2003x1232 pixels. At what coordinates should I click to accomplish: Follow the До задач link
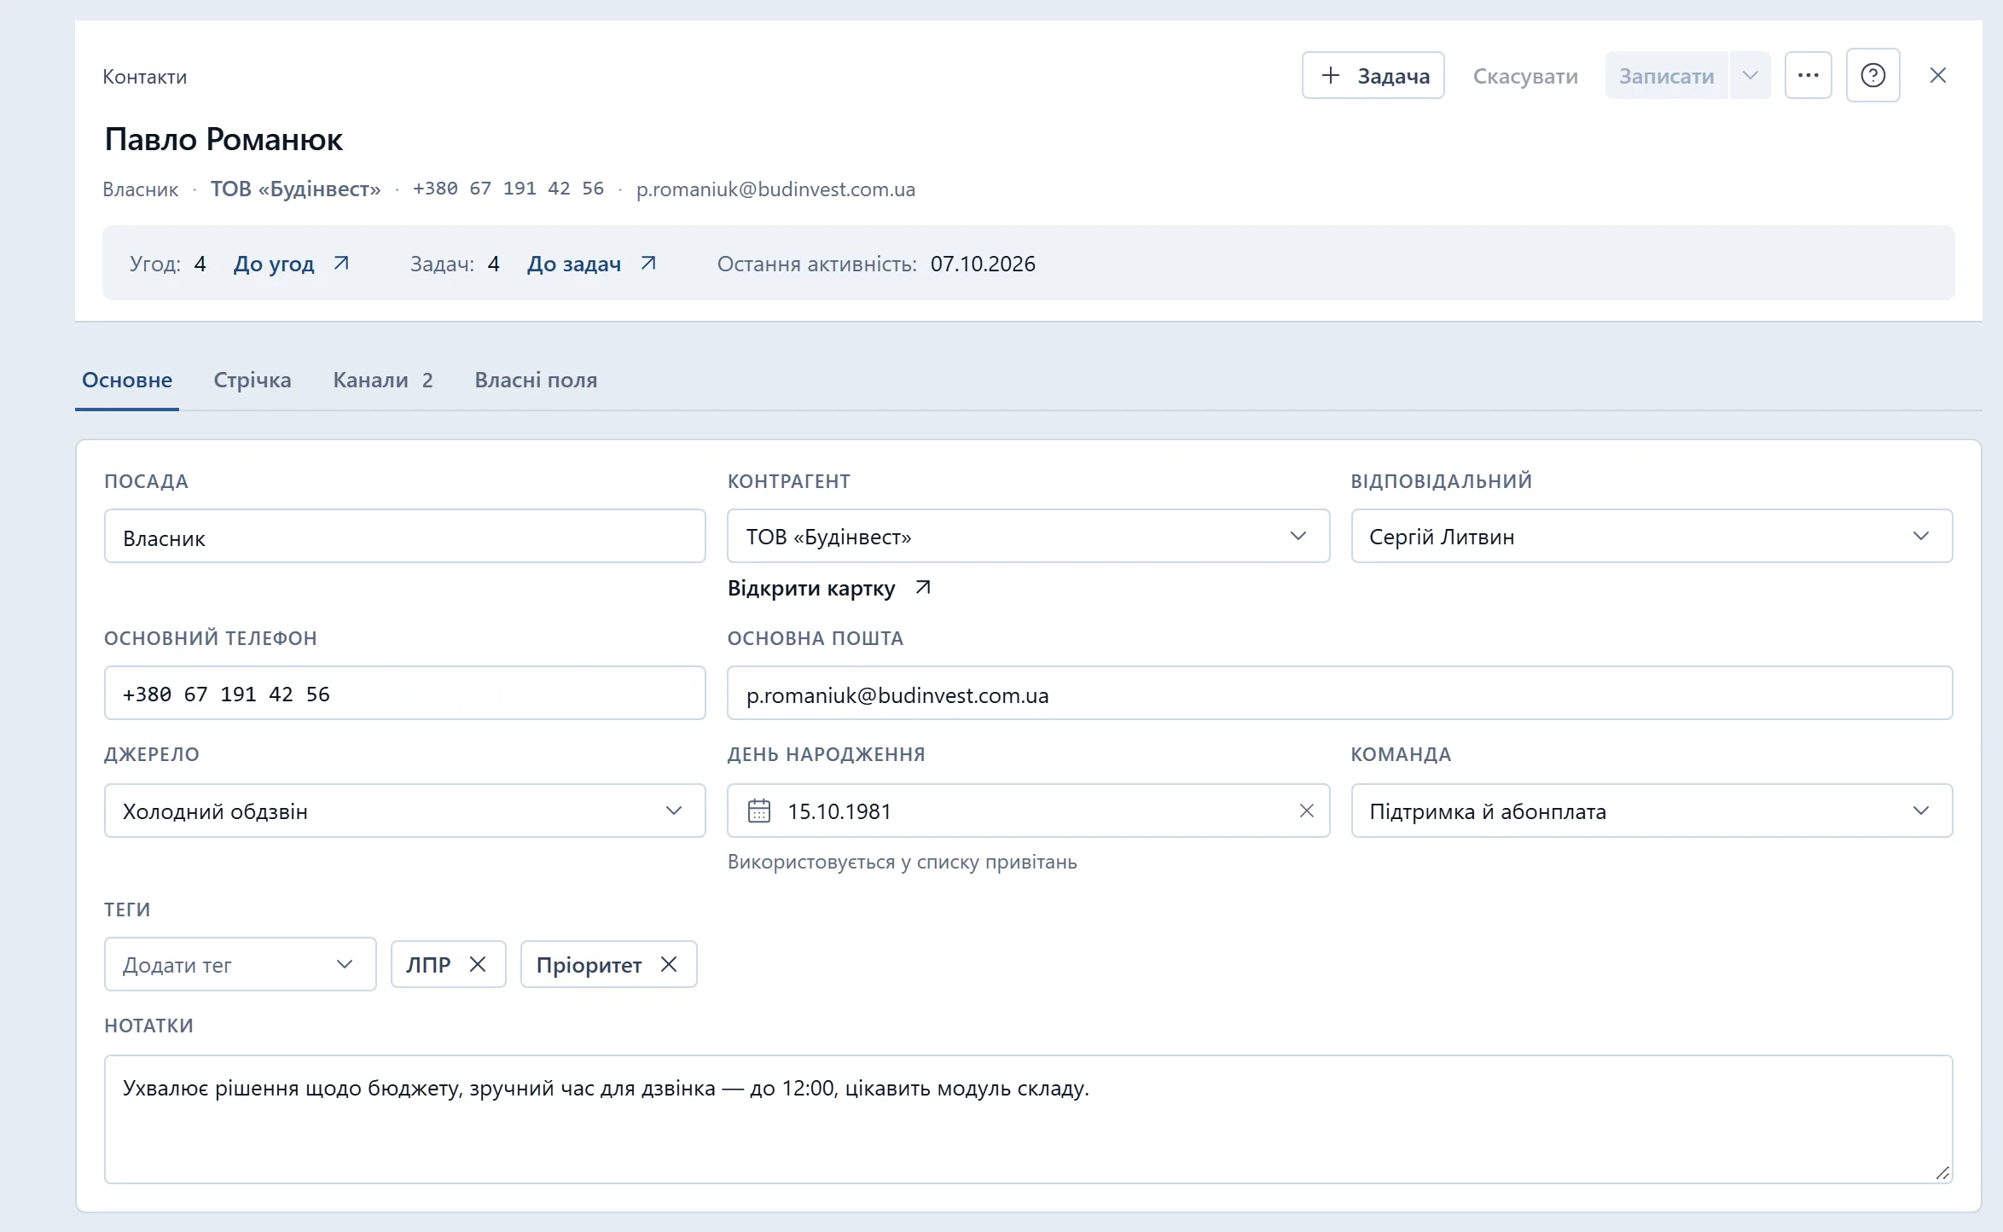point(573,264)
